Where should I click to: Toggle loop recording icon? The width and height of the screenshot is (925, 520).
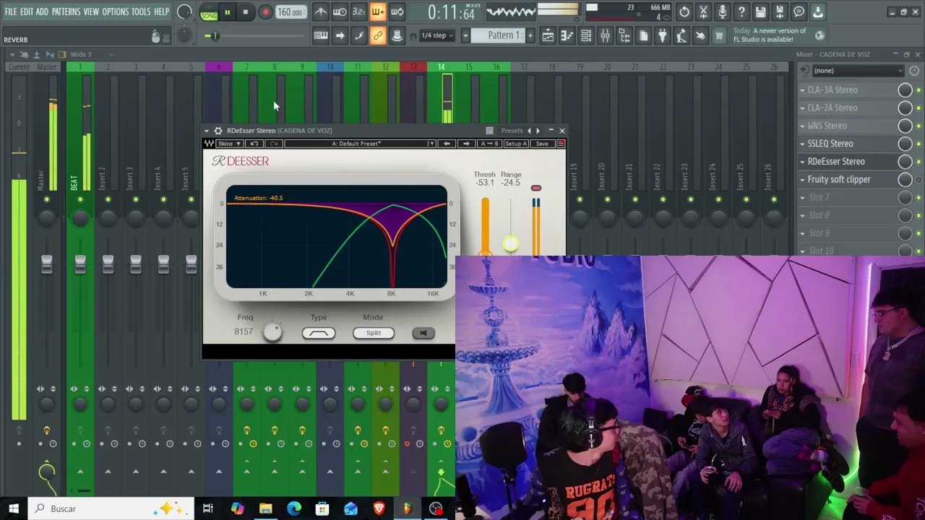(x=397, y=12)
